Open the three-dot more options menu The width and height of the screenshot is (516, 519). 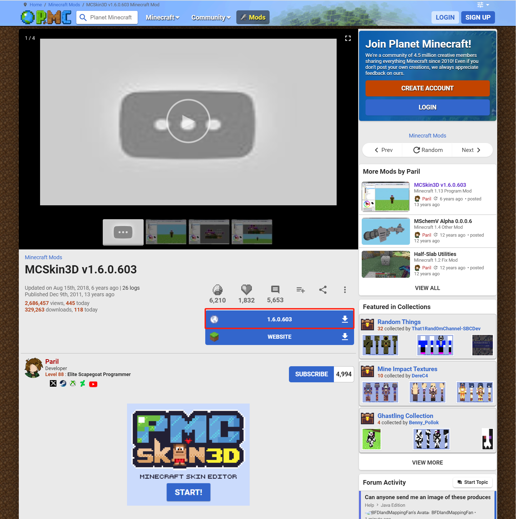click(x=345, y=290)
